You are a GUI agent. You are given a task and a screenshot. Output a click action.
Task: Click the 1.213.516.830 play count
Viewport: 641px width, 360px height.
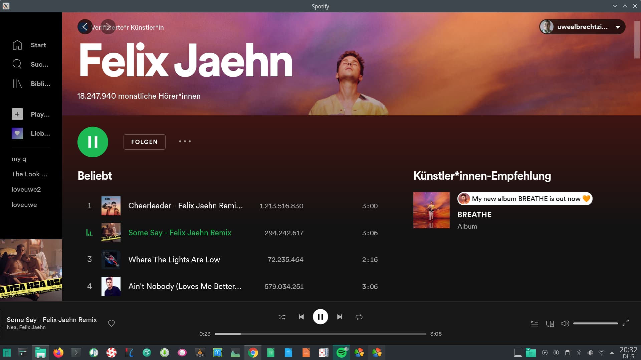pyautogui.click(x=281, y=206)
